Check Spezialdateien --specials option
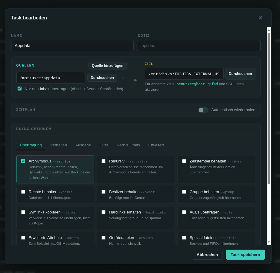Screen dimensions: 280x273 pos(184,237)
